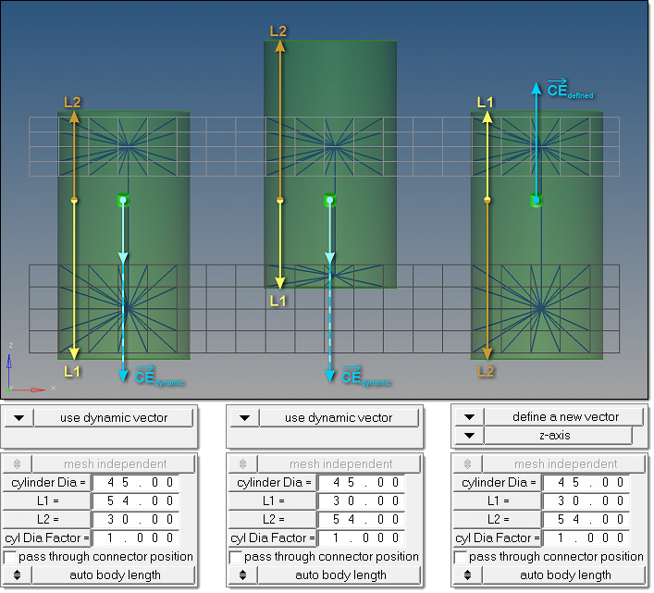Edit right panel L2 field 54.00
The image size is (654, 593).
click(586, 520)
